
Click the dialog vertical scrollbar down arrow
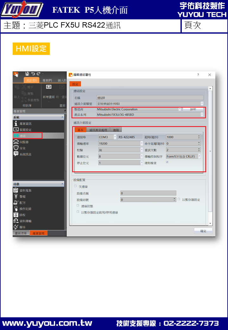pos(210,223)
